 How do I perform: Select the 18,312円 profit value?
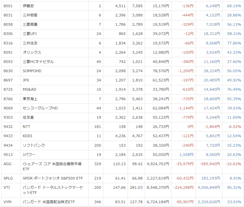(x=212, y=34)
